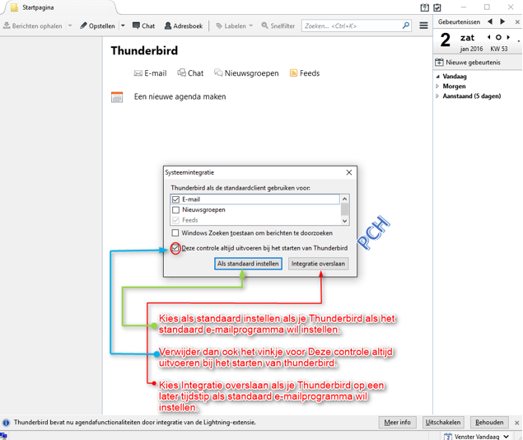
Task: Open the tasks tab icon in the title bar
Action: (437, 7)
